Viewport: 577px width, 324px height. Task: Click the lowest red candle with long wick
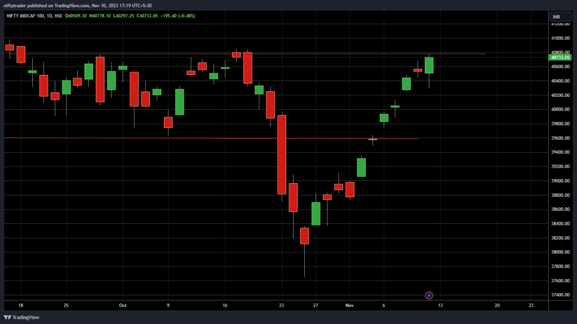coord(305,236)
